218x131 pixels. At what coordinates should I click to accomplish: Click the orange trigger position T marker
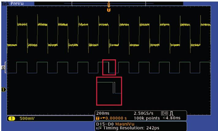pyautogui.click(x=109, y=10)
